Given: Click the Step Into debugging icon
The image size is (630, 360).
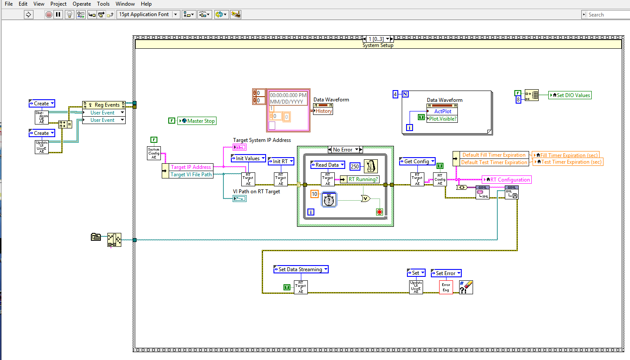Looking at the screenshot, I should click(x=91, y=14).
